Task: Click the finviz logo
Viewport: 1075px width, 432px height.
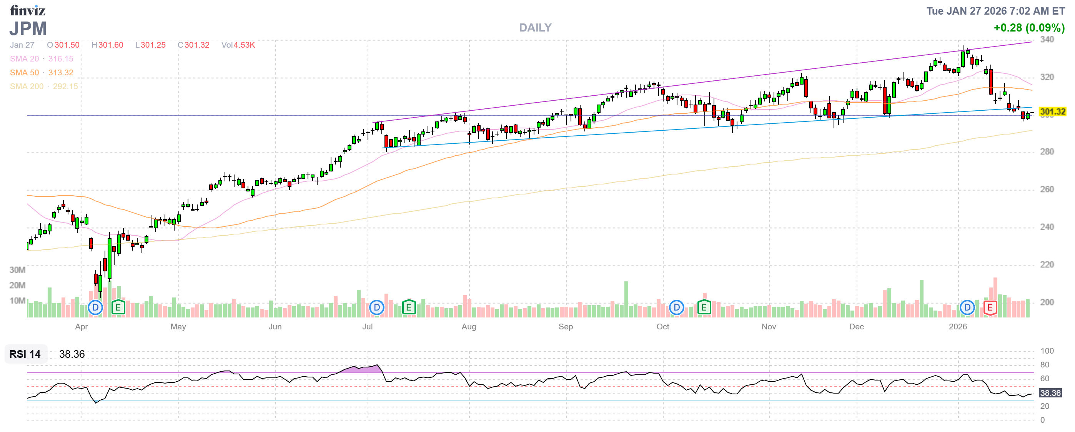Action: point(28,10)
